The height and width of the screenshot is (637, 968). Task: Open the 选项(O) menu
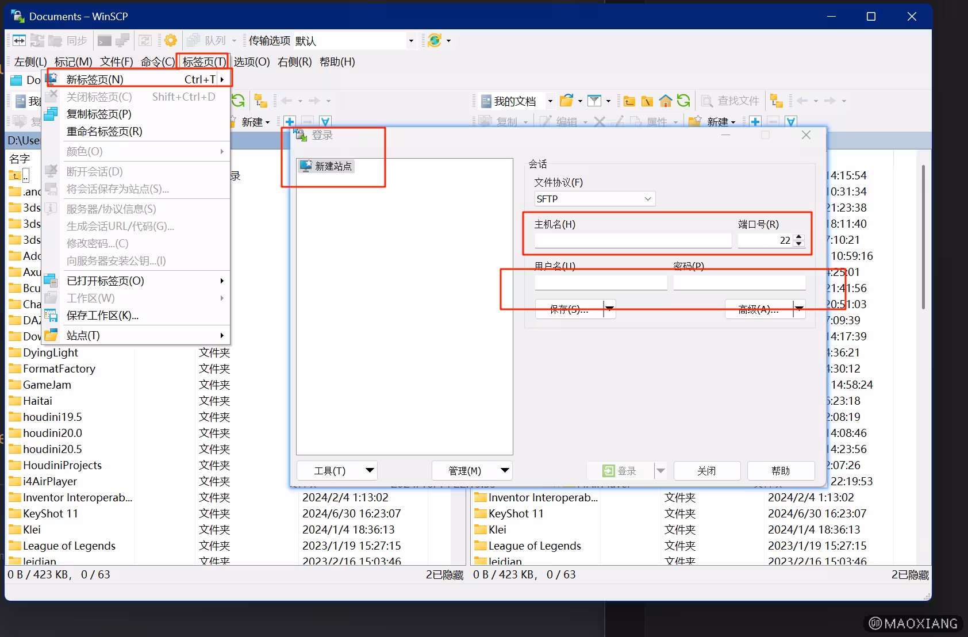coord(251,62)
